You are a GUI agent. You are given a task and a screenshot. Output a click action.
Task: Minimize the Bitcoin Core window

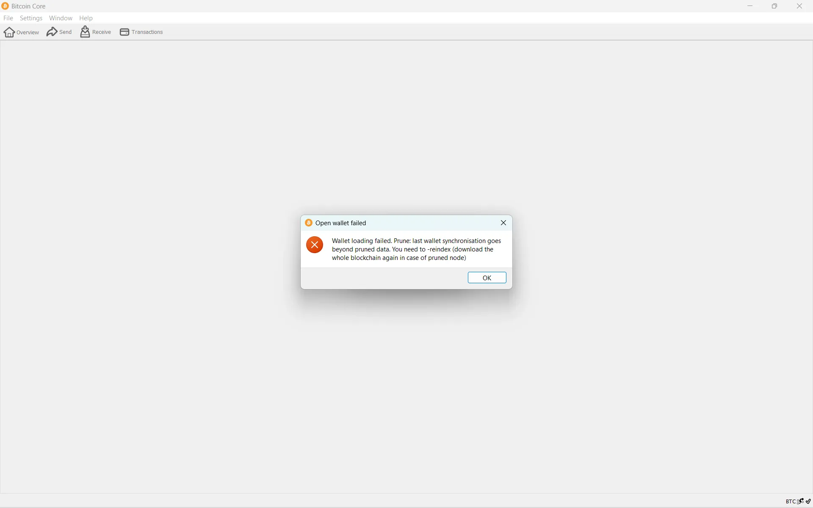pos(750,6)
